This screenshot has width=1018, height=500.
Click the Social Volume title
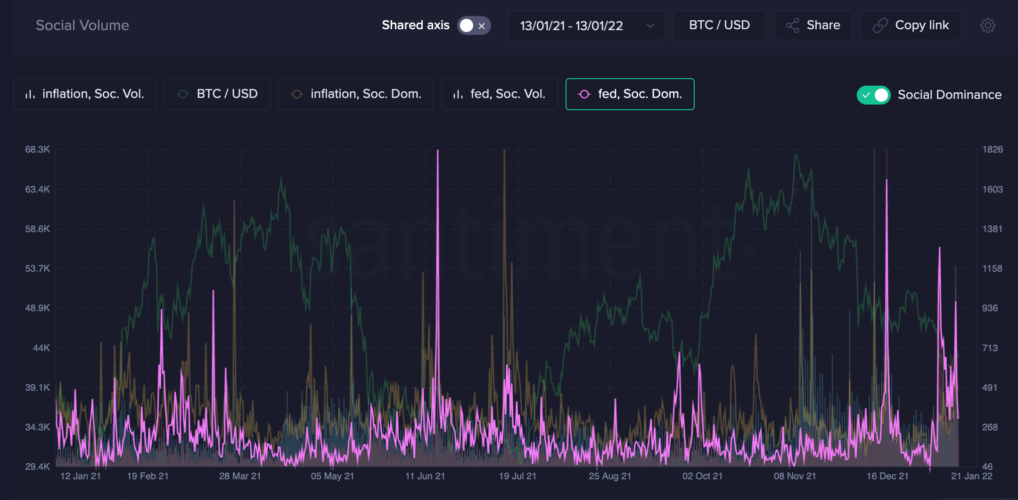(x=82, y=25)
